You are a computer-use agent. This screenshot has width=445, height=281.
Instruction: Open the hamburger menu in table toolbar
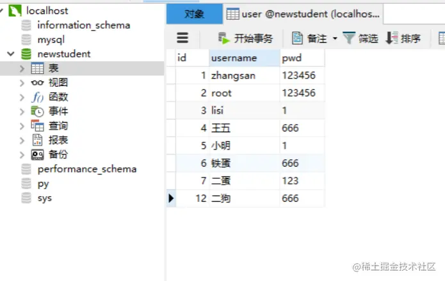click(x=182, y=38)
